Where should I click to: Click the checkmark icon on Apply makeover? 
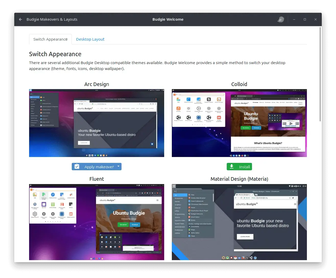pyautogui.click(x=77, y=166)
